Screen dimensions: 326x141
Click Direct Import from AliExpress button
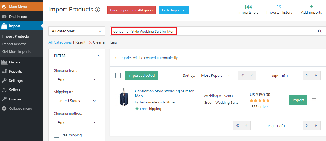pyautogui.click(x=131, y=10)
